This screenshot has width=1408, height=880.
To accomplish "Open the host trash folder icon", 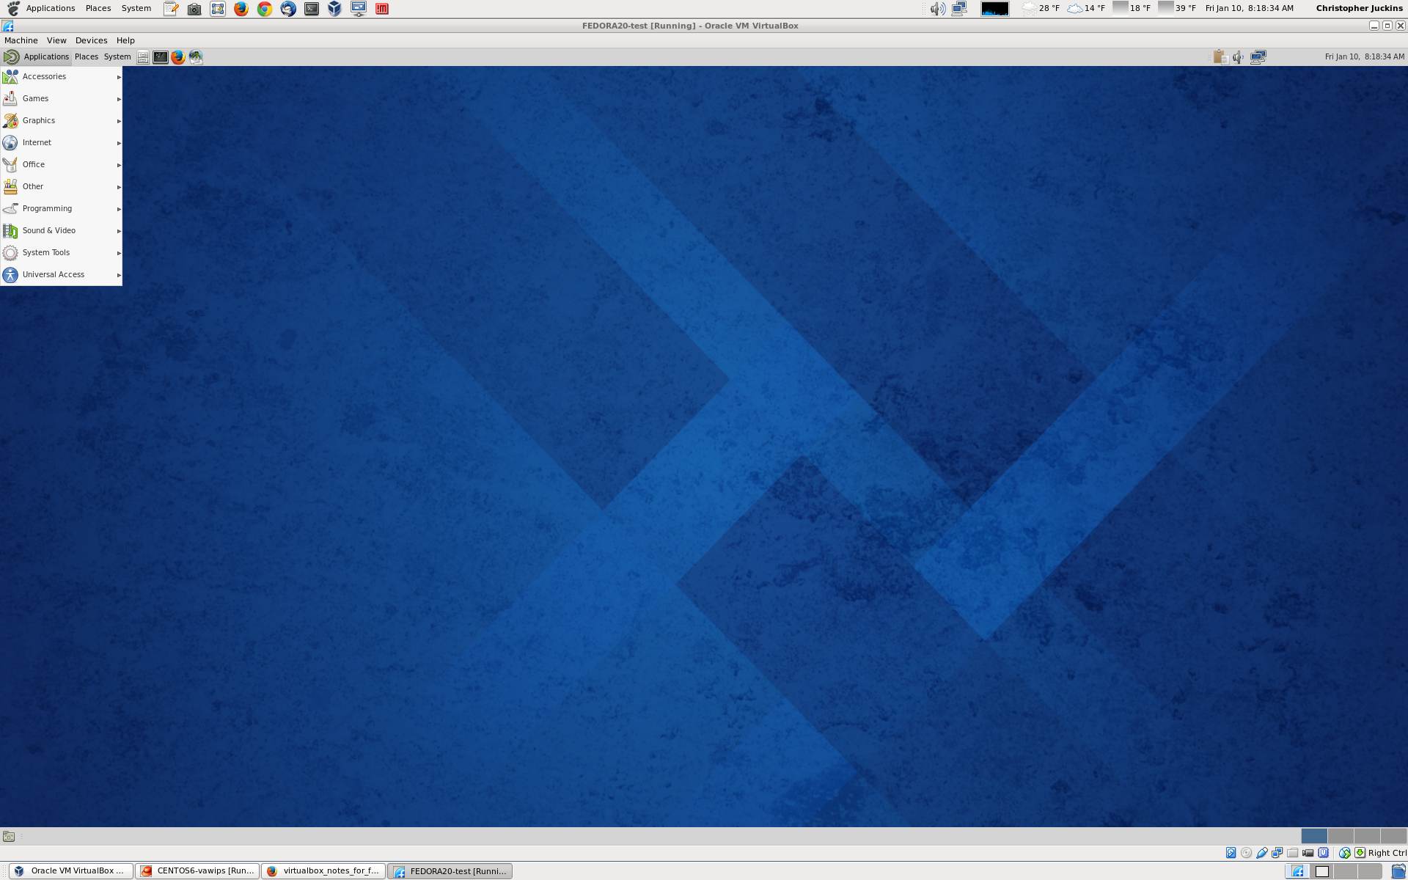I will pyautogui.click(x=1398, y=871).
